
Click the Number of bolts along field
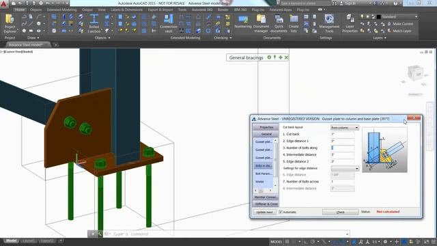click(x=343, y=148)
